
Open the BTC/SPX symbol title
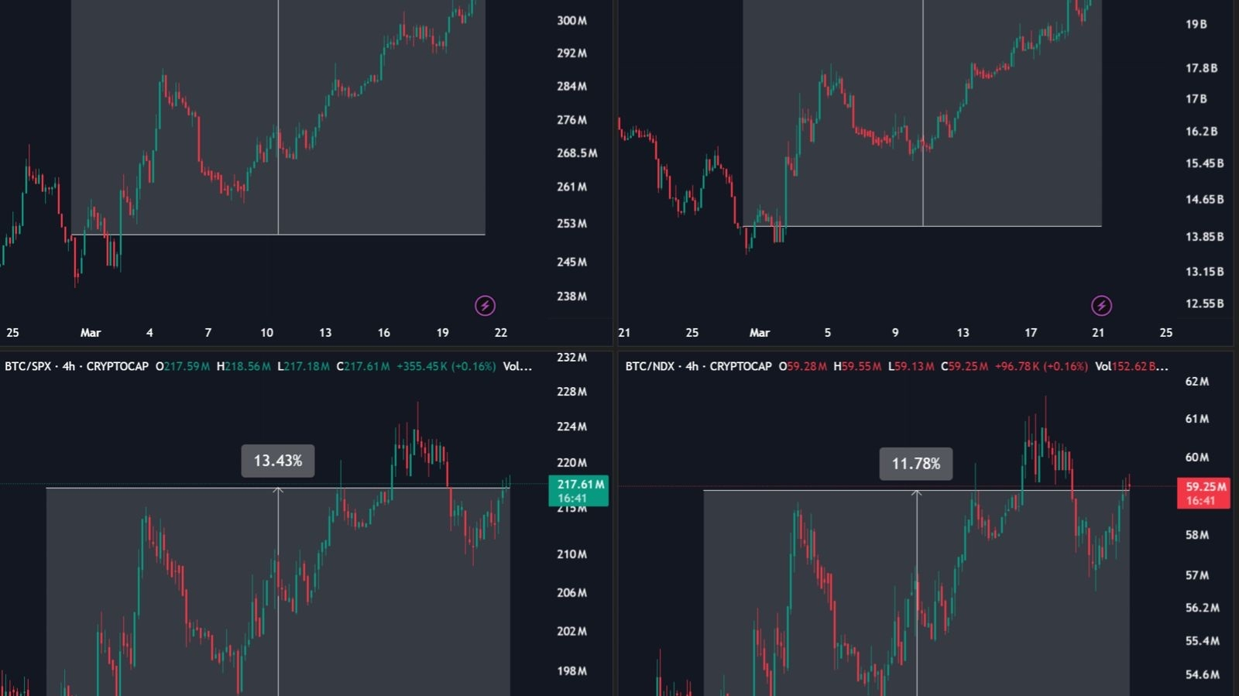pos(28,366)
